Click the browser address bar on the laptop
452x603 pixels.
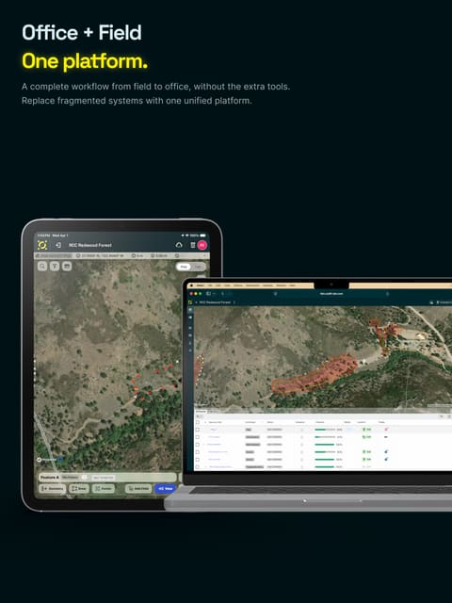(x=331, y=293)
